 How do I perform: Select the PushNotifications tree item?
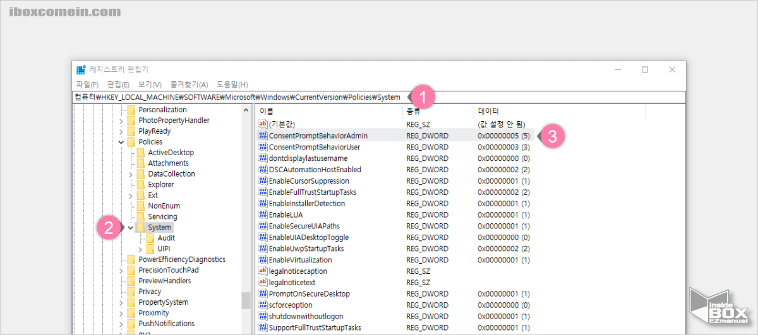pos(166,324)
